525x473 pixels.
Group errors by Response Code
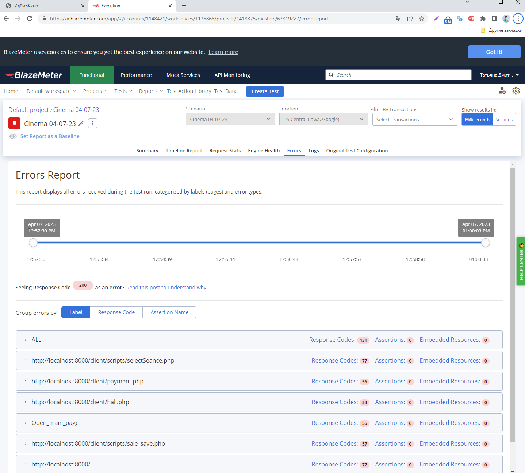(116, 312)
